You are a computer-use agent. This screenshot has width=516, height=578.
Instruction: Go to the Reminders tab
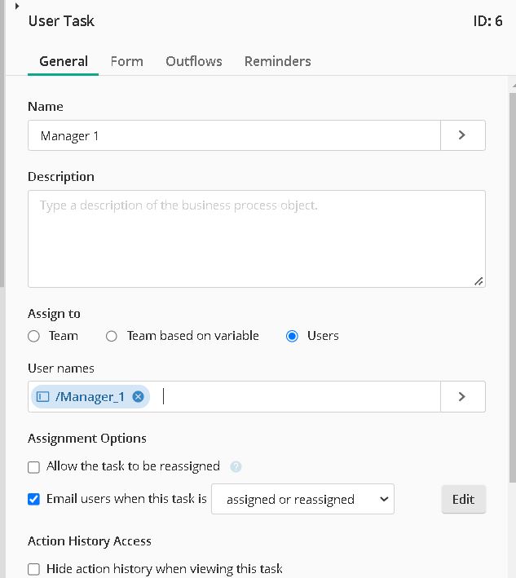pos(277,61)
